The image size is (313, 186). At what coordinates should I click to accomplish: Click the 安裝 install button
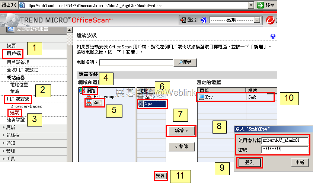click(x=160, y=176)
